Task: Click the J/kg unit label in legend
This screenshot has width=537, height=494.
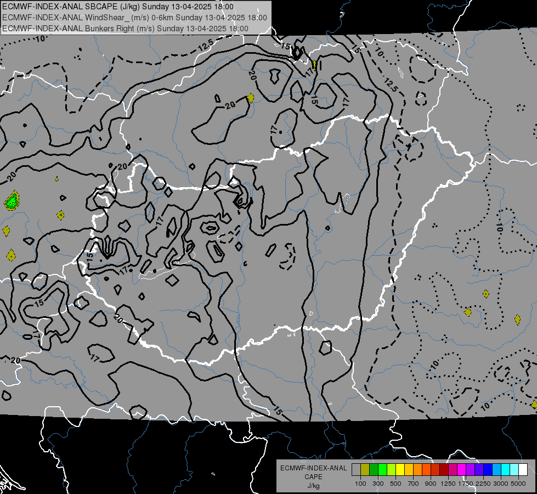Action: point(313,486)
